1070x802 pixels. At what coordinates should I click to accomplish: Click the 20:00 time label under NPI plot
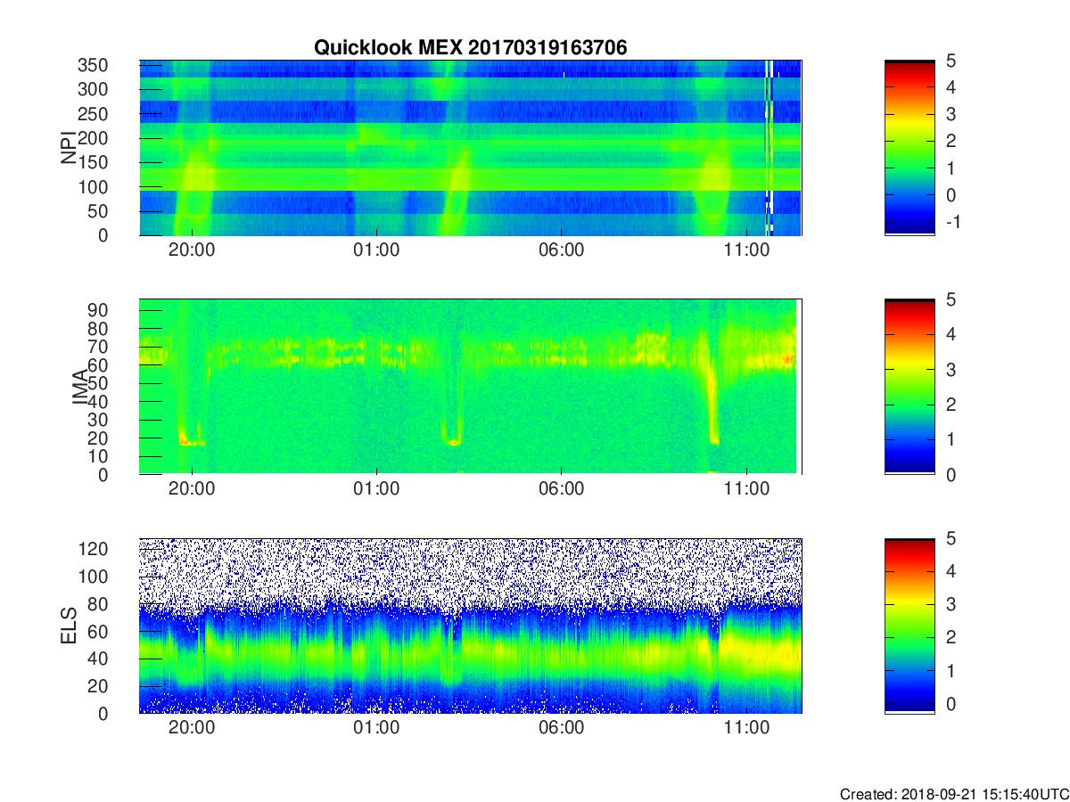click(193, 250)
